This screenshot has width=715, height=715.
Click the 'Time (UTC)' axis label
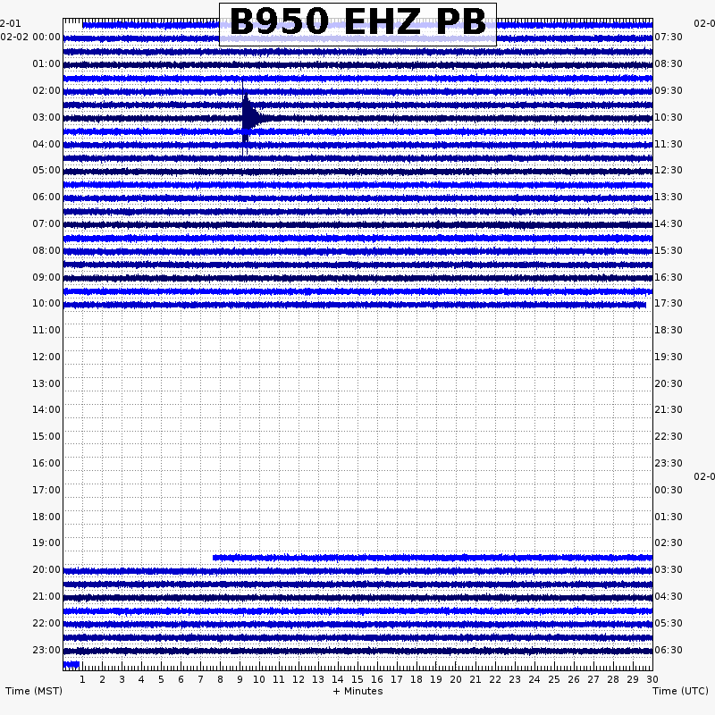[680, 691]
